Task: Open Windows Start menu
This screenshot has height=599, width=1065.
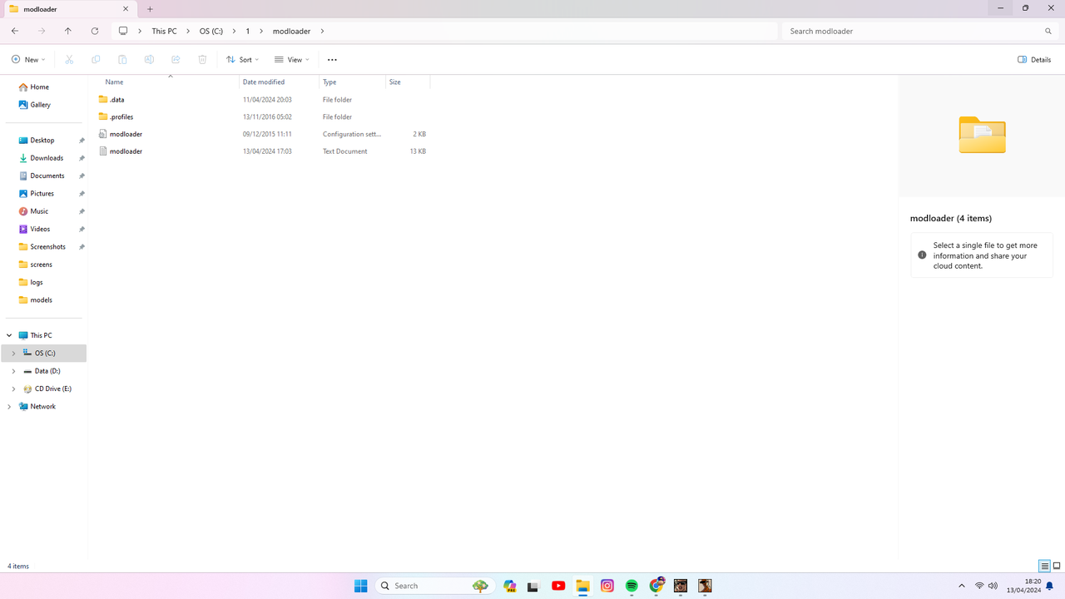Action: point(360,586)
